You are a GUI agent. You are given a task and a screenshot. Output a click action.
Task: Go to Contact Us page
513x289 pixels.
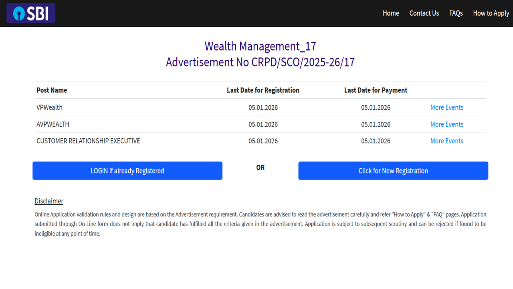click(424, 13)
